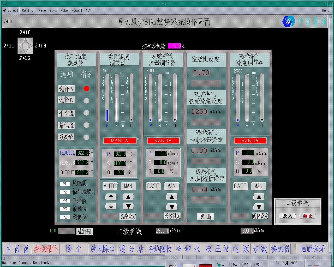Click 投入 in 二级参数 panel
Screen dimensions: 334x267
click(288, 216)
